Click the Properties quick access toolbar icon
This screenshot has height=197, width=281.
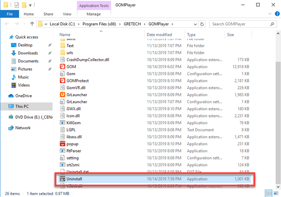(17, 5)
